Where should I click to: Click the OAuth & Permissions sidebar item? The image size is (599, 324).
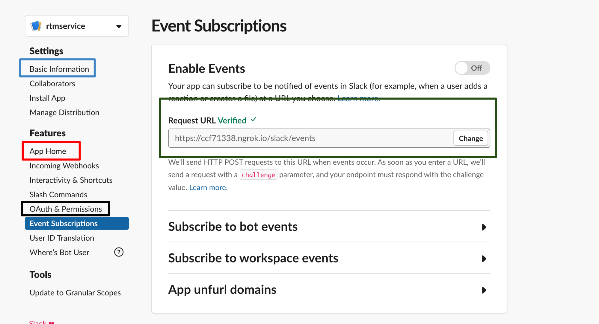[x=66, y=209]
